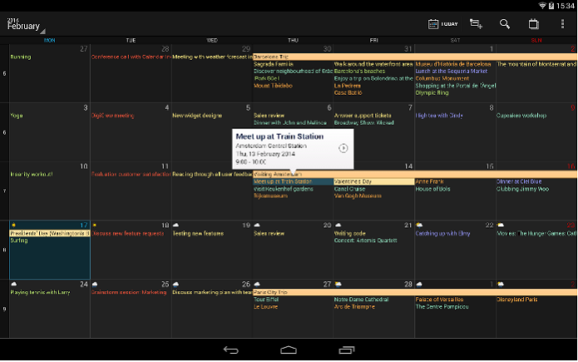Open 'House of Bols' event
Image resolution: width=578 pixels, height=362 pixels.
[x=433, y=189]
